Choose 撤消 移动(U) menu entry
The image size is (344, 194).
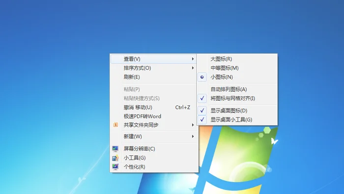tap(153, 107)
